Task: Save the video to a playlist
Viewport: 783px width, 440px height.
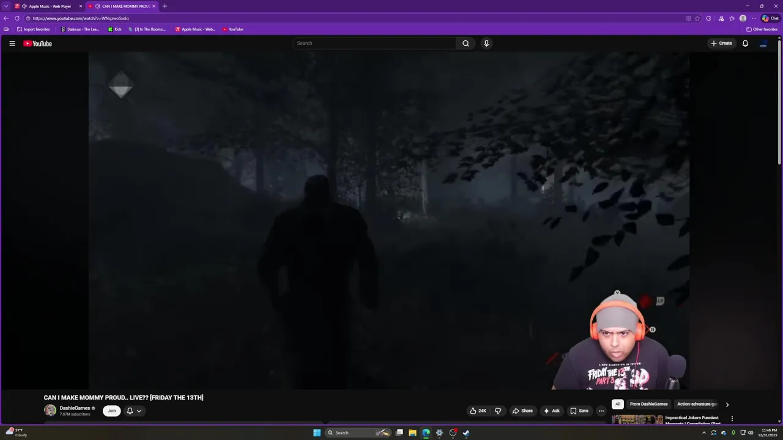Action: tap(579, 411)
